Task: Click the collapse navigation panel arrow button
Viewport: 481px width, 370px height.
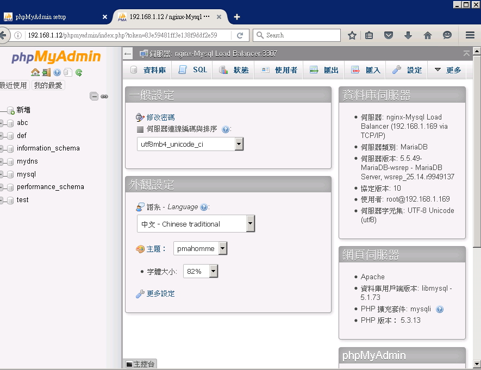Action: [x=128, y=54]
